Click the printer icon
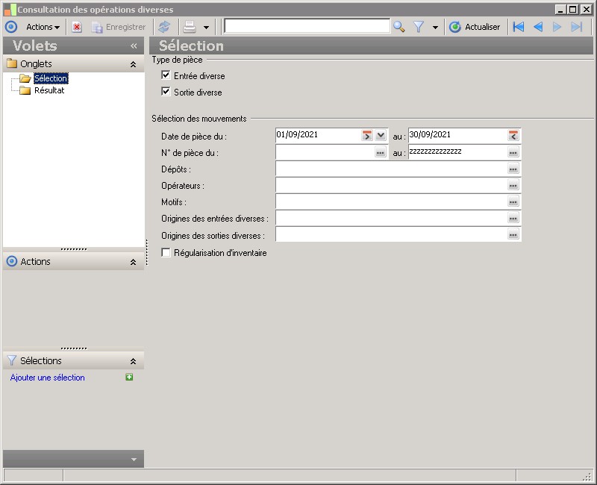 (x=190, y=27)
